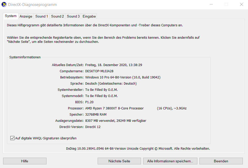Screen dimensions: 248x168
Task: Click Alle Informationen speichern button
Action: point(170,161)
